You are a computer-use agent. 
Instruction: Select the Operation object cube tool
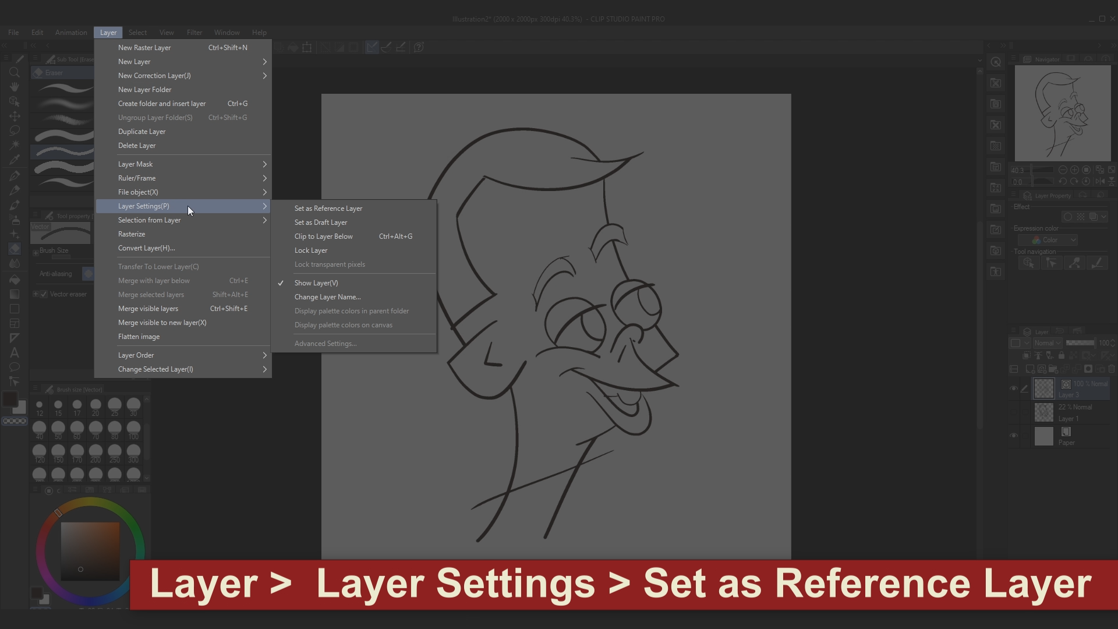click(x=15, y=101)
